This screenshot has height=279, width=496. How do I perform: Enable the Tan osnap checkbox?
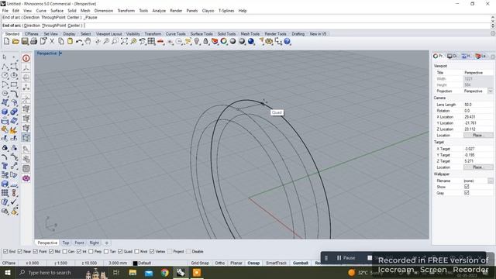pyautogui.click(x=106, y=251)
